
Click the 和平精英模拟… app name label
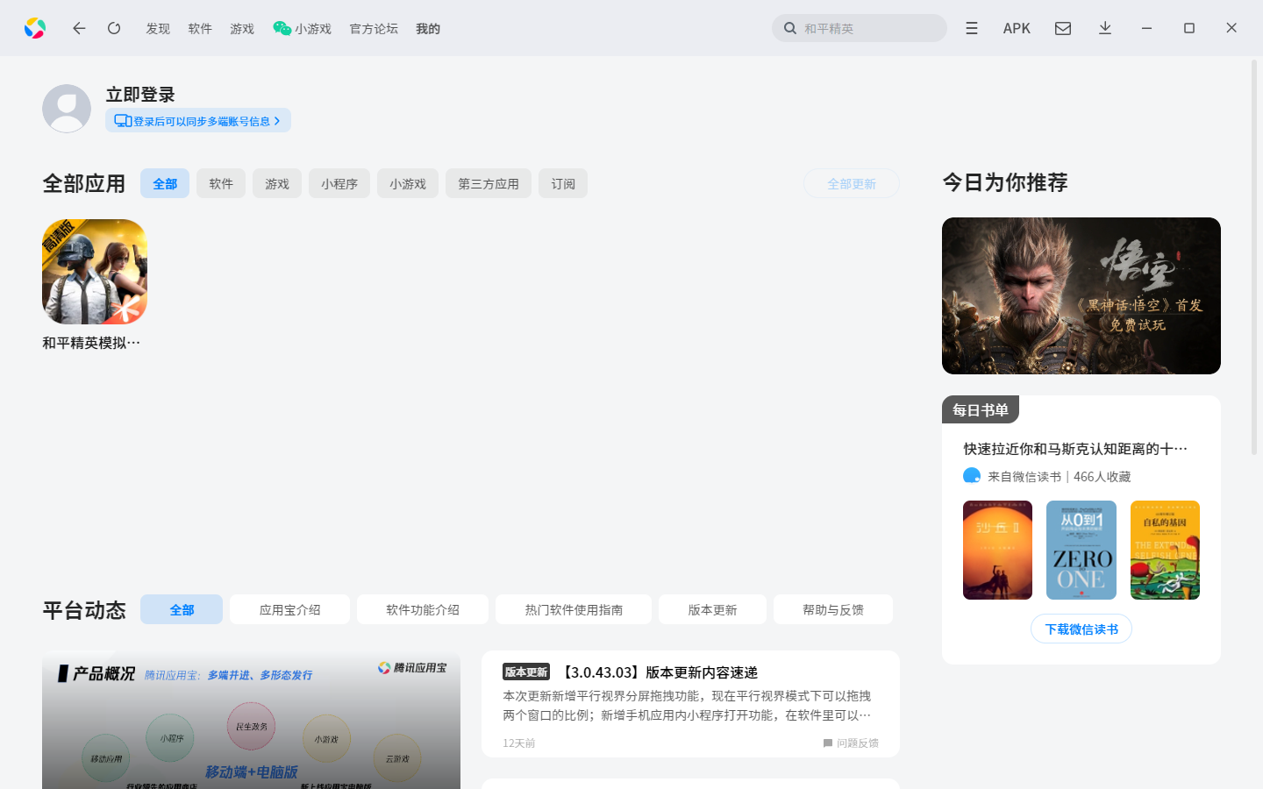tap(91, 343)
